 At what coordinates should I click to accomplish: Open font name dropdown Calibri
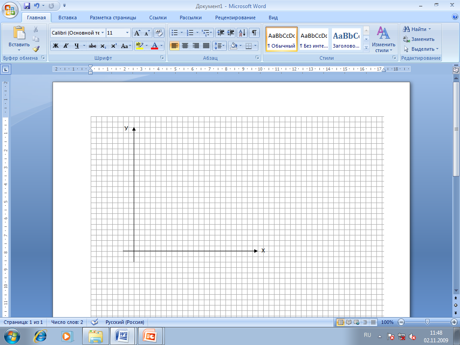[102, 33]
